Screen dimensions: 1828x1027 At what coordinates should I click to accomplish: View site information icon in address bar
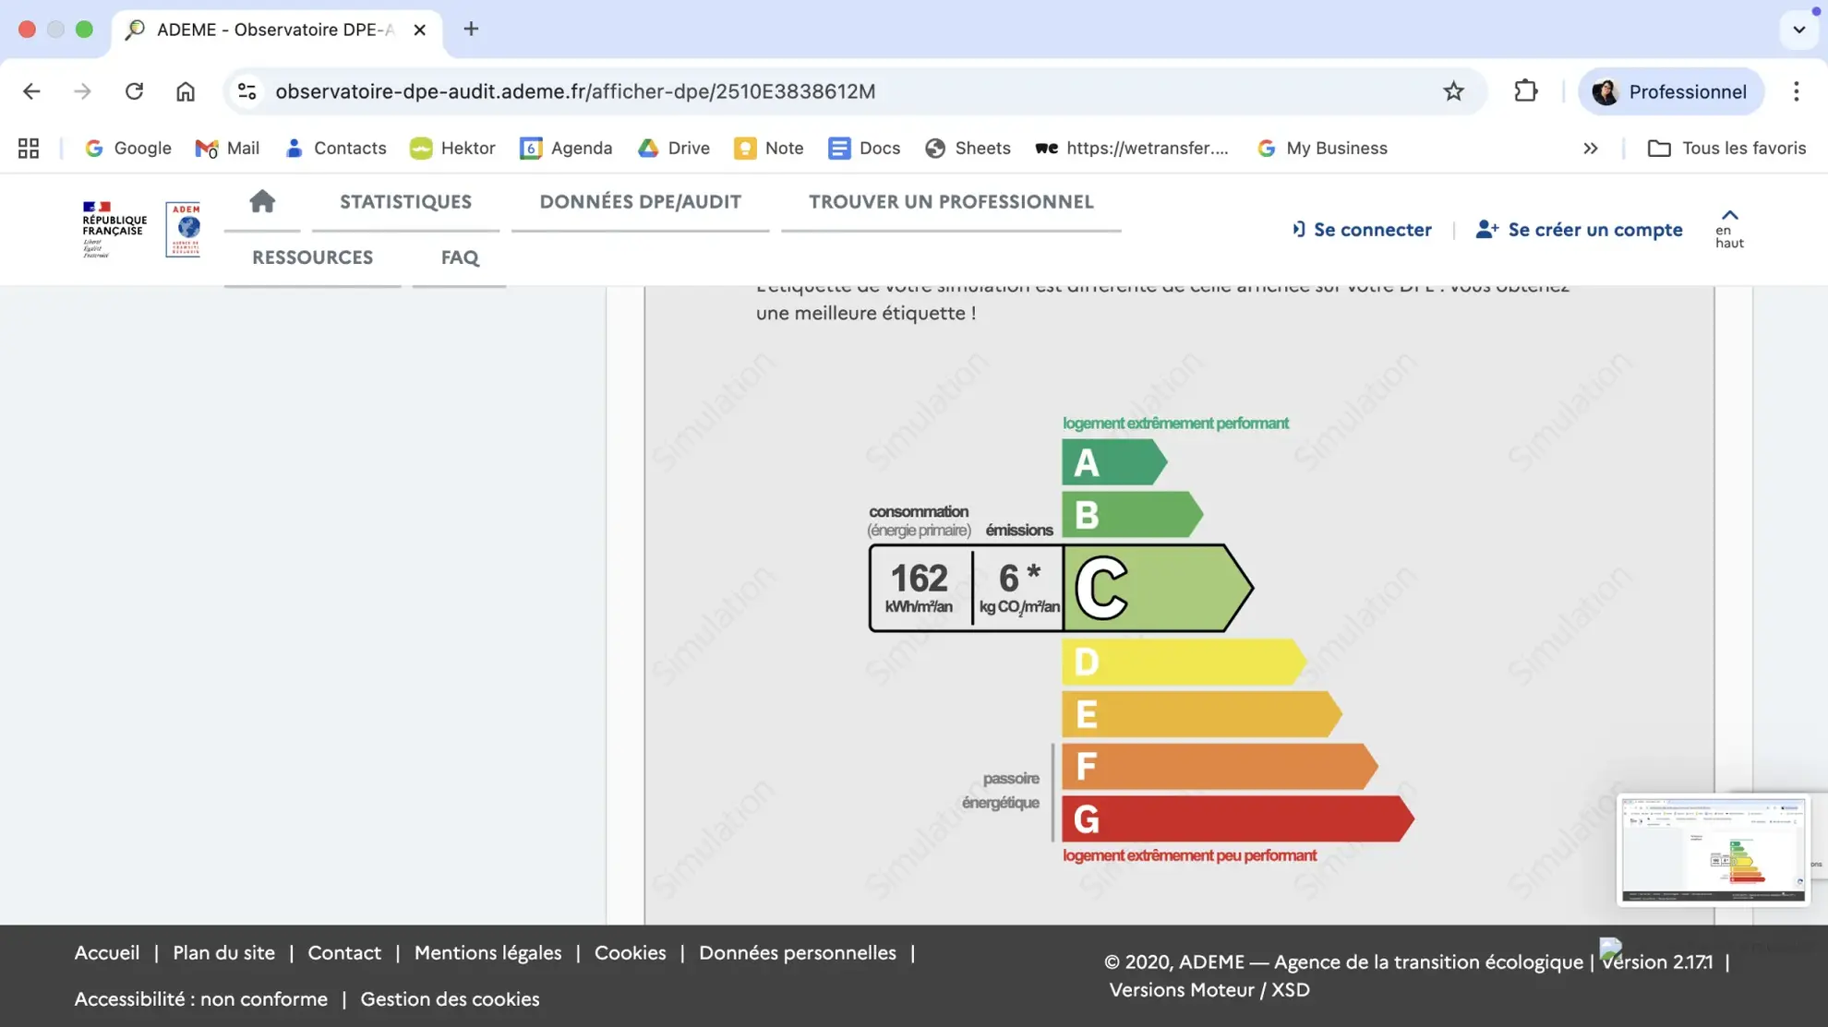(247, 91)
